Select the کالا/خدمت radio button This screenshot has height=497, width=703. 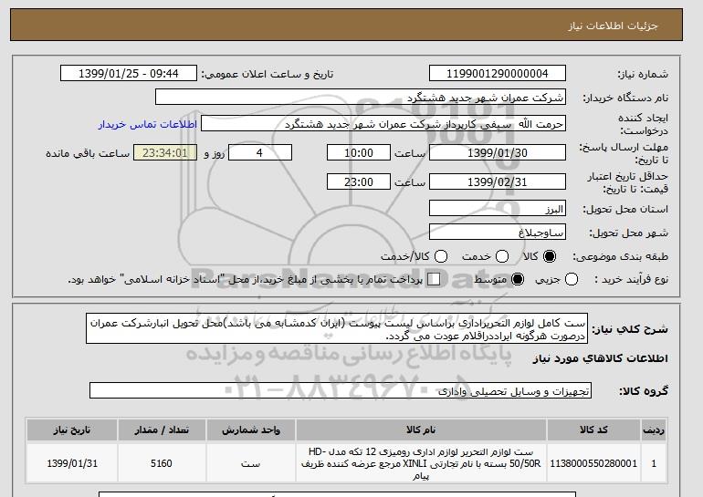[441, 256]
